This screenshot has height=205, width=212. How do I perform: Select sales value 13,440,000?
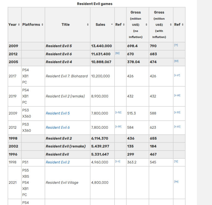pyautogui.click(x=101, y=46)
